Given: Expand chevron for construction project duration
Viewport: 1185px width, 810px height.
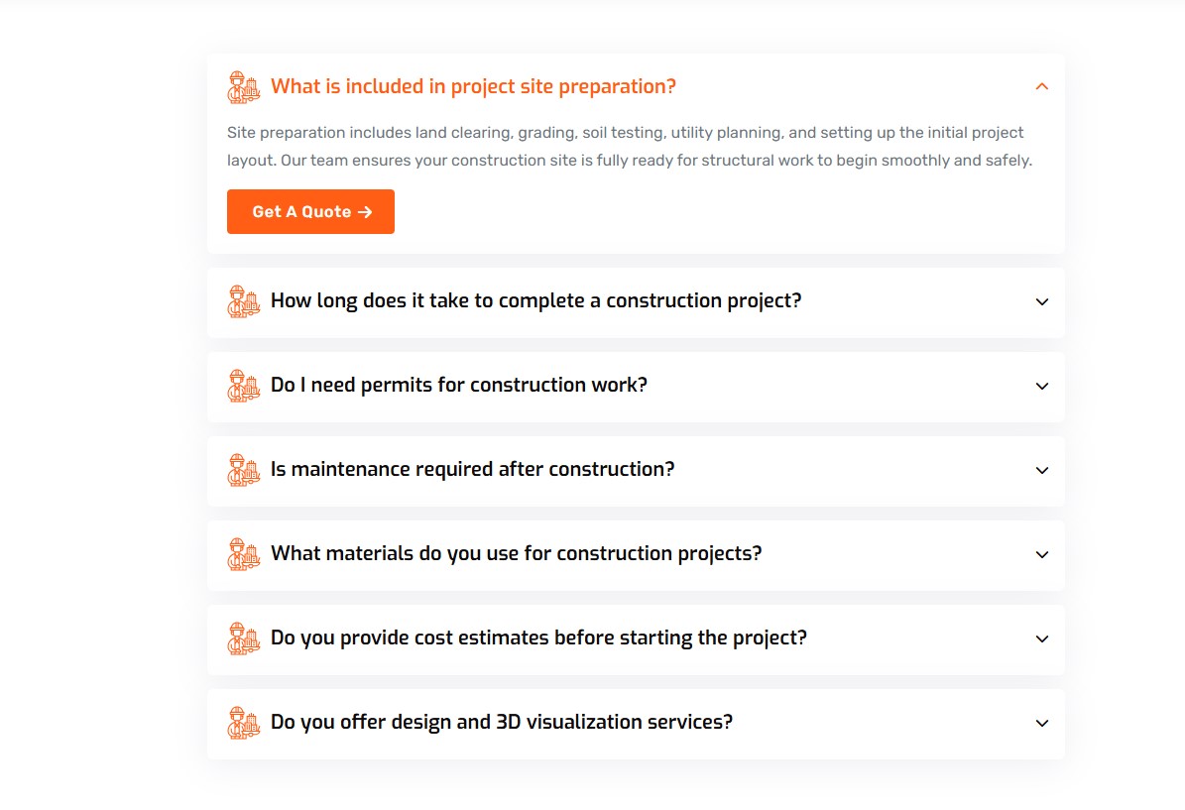Looking at the screenshot, I should 1041,301.
